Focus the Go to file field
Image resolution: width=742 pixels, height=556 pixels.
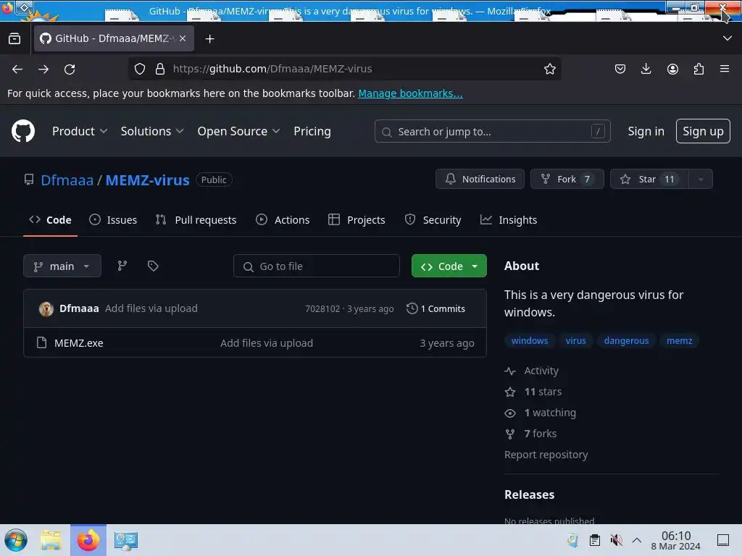click(316, 266)
